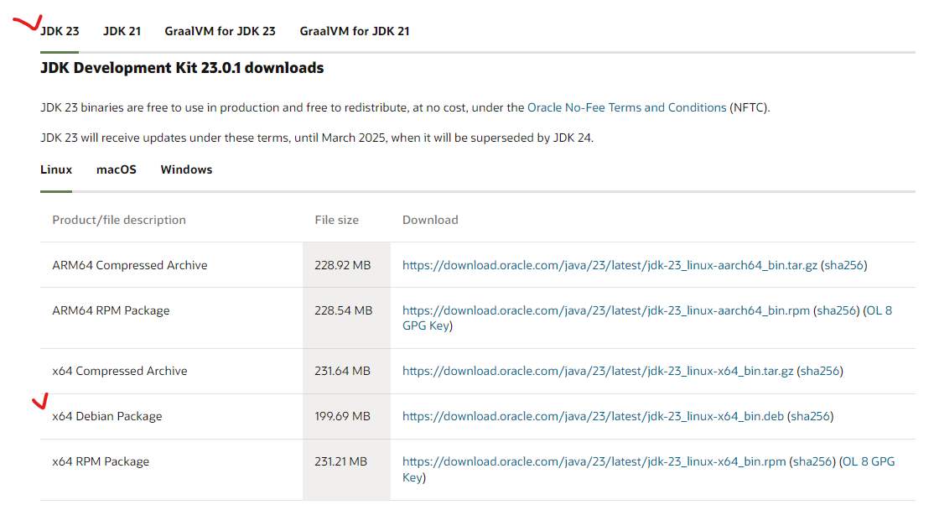Click the '231.21 MB' file size cell
The height and width of the screenshot is (531, 934).
(x=346, y=469)
